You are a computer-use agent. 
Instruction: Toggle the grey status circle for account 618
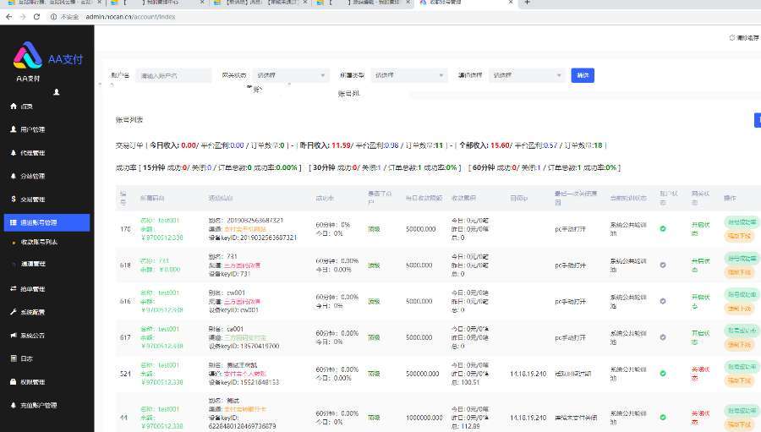point(663,265)
